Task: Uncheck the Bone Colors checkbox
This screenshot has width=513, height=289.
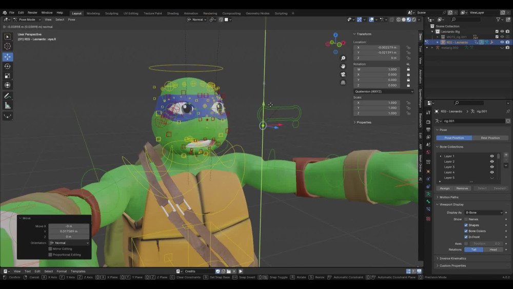Action: click(x=466, y=231)
